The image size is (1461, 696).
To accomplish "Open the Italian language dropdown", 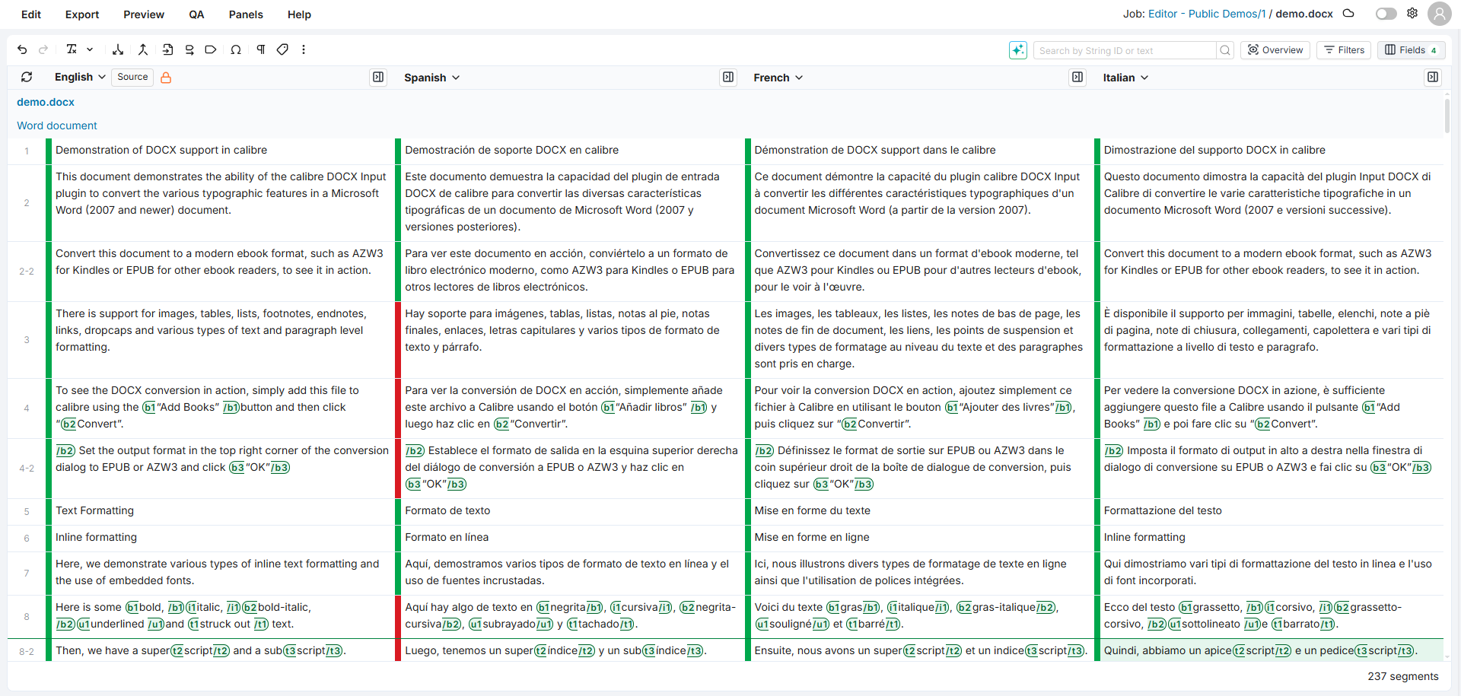I will pos(1125,77).
